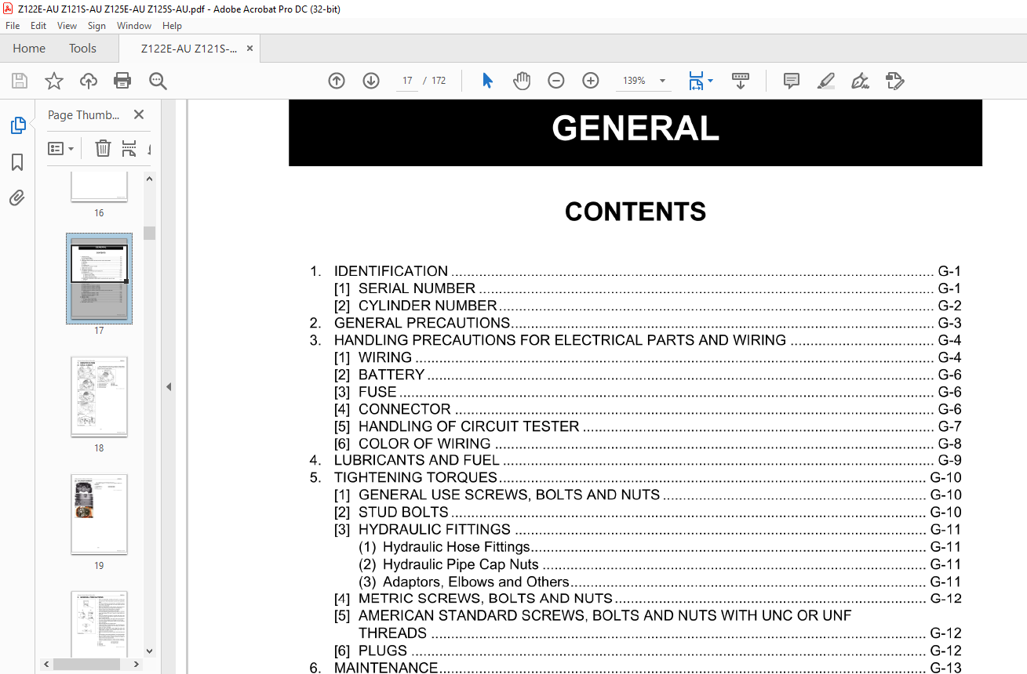Select the Z122E-AU document tab

(x=188, y=49)
